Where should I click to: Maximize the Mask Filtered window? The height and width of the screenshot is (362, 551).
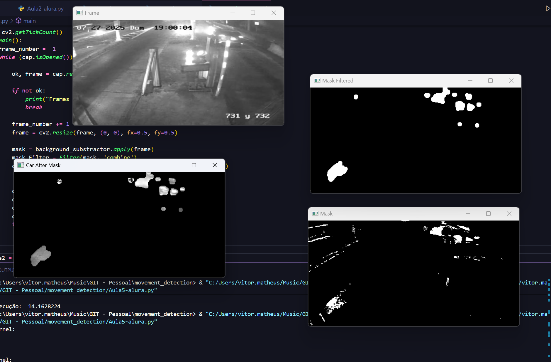click(x=490, y=81)
